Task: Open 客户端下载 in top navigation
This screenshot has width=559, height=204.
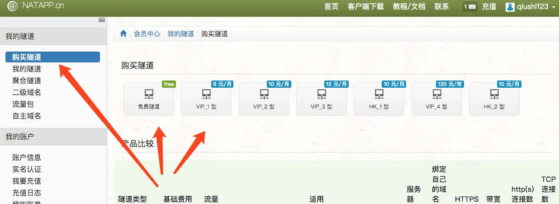Action: [365, 6]
